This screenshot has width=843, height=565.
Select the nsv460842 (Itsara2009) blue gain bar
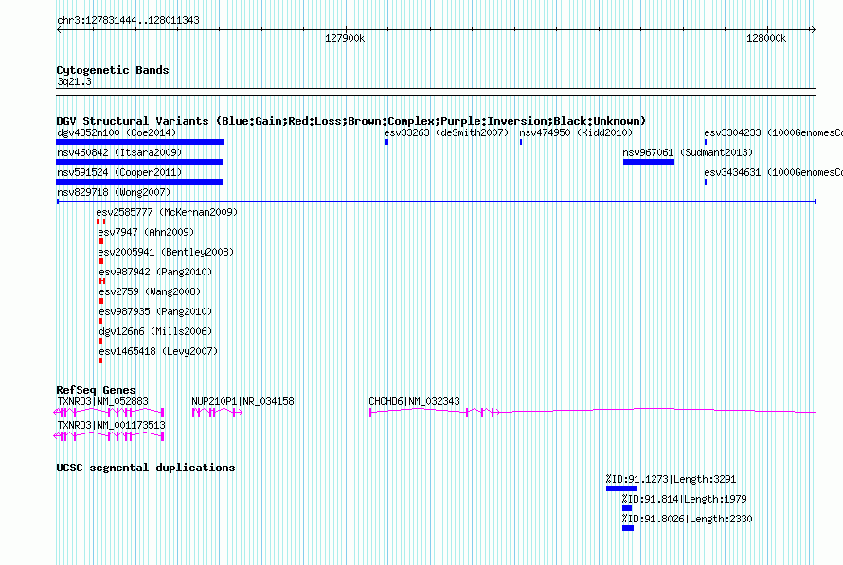[x=139, y=162]
